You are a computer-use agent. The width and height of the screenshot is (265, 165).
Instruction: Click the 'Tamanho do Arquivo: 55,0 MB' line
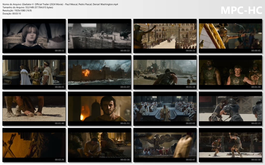coord(28,7)
